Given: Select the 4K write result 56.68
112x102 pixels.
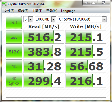Looking at the screenshot, I should [x=86, y=66].
